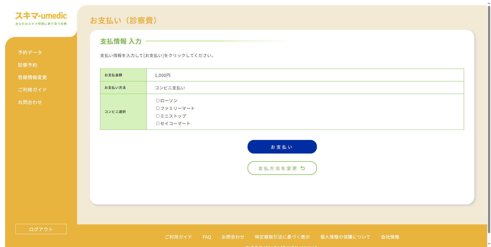The height and width of the screenshot is (247, 491).
Task: Click the お支払い payment button
Action: point(282,147)
